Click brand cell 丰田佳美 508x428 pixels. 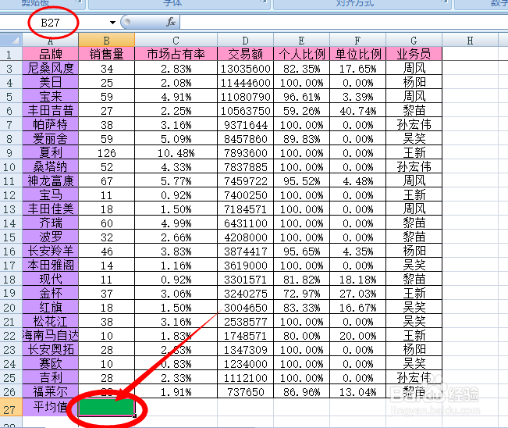[50, 209]
